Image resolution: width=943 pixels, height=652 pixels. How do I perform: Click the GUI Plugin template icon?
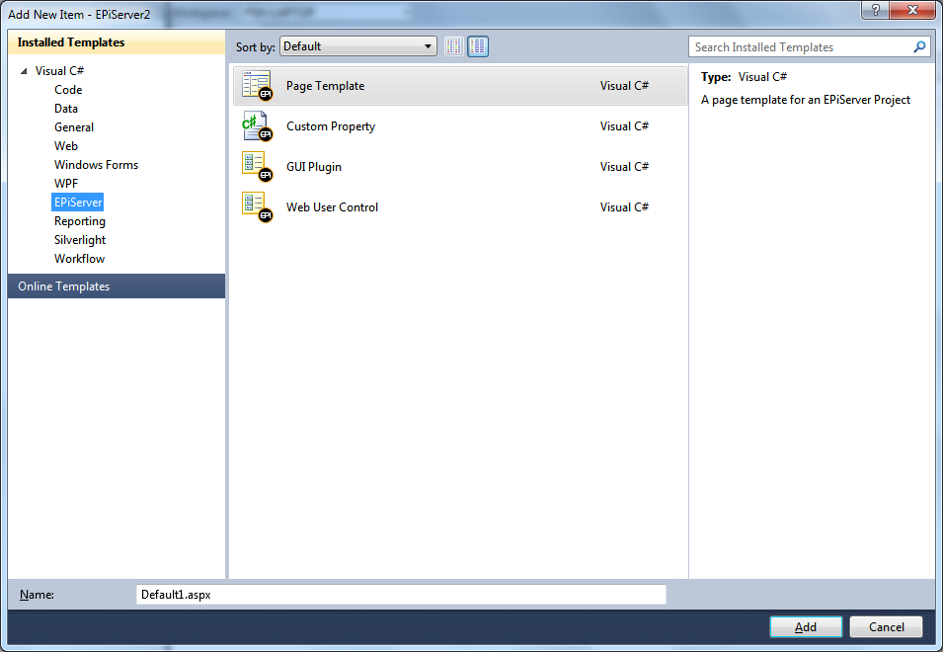tap(257, 167)
